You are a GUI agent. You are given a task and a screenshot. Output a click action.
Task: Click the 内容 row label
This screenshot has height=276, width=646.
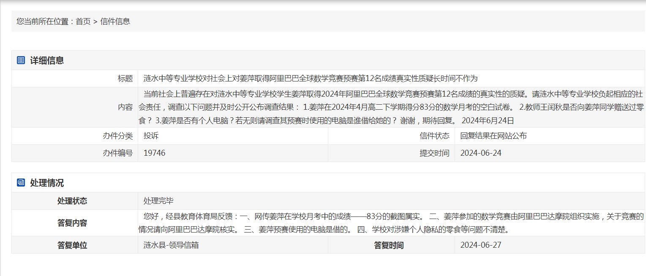point(125,107)
